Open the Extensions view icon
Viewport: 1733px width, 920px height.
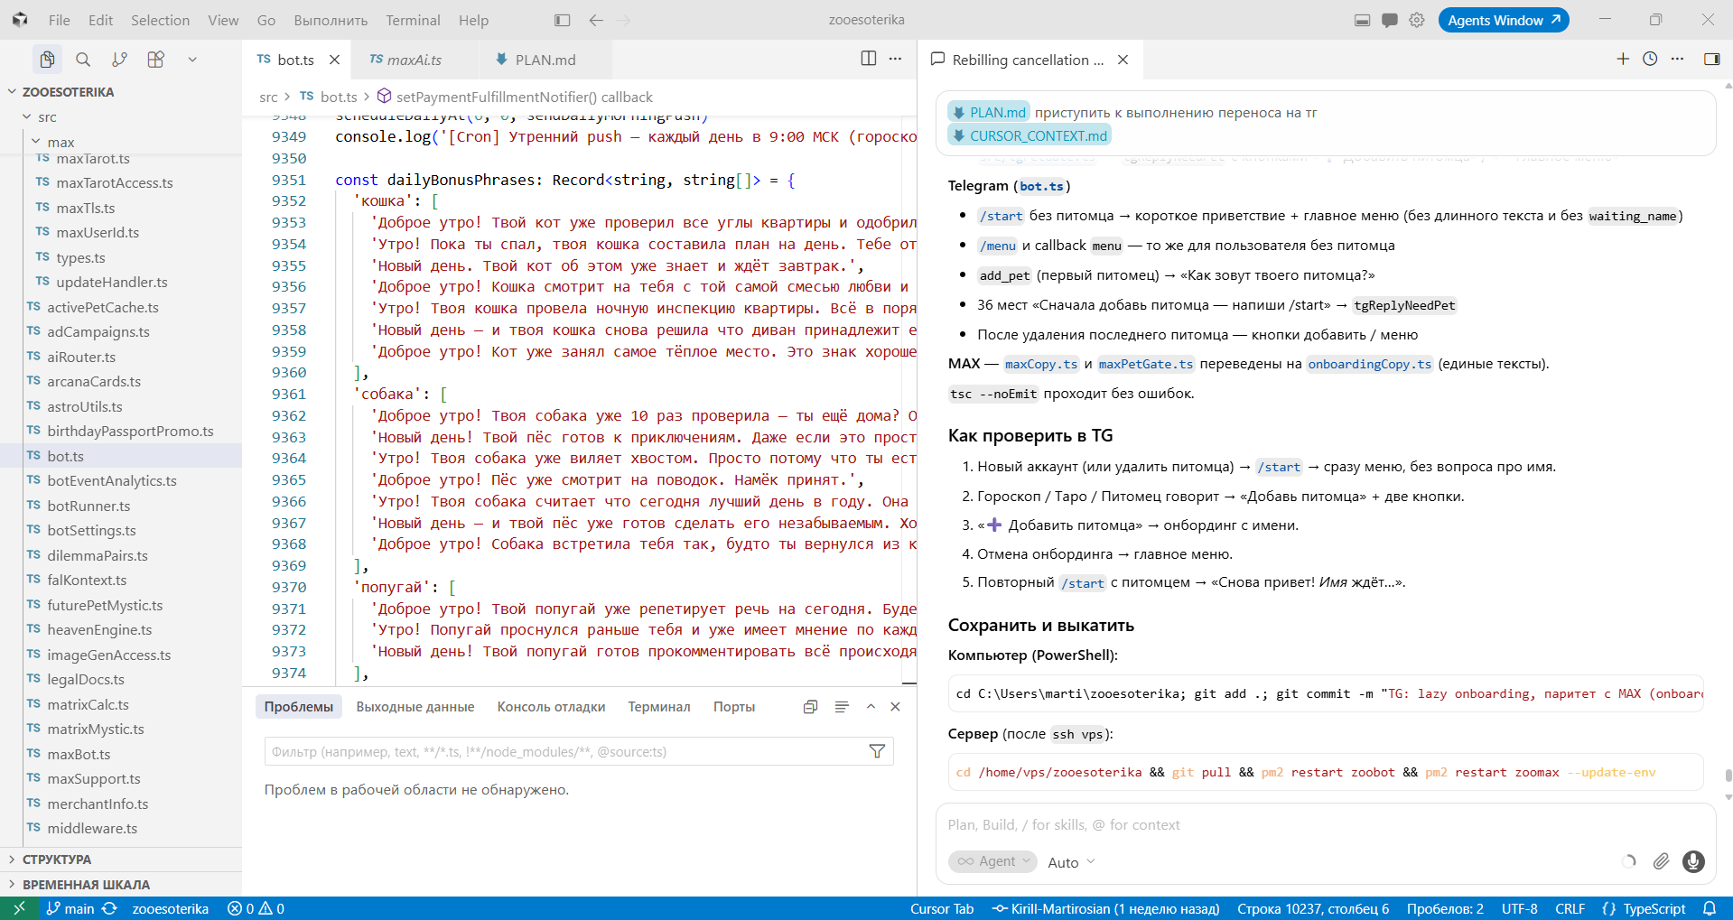tap(156, 60)
